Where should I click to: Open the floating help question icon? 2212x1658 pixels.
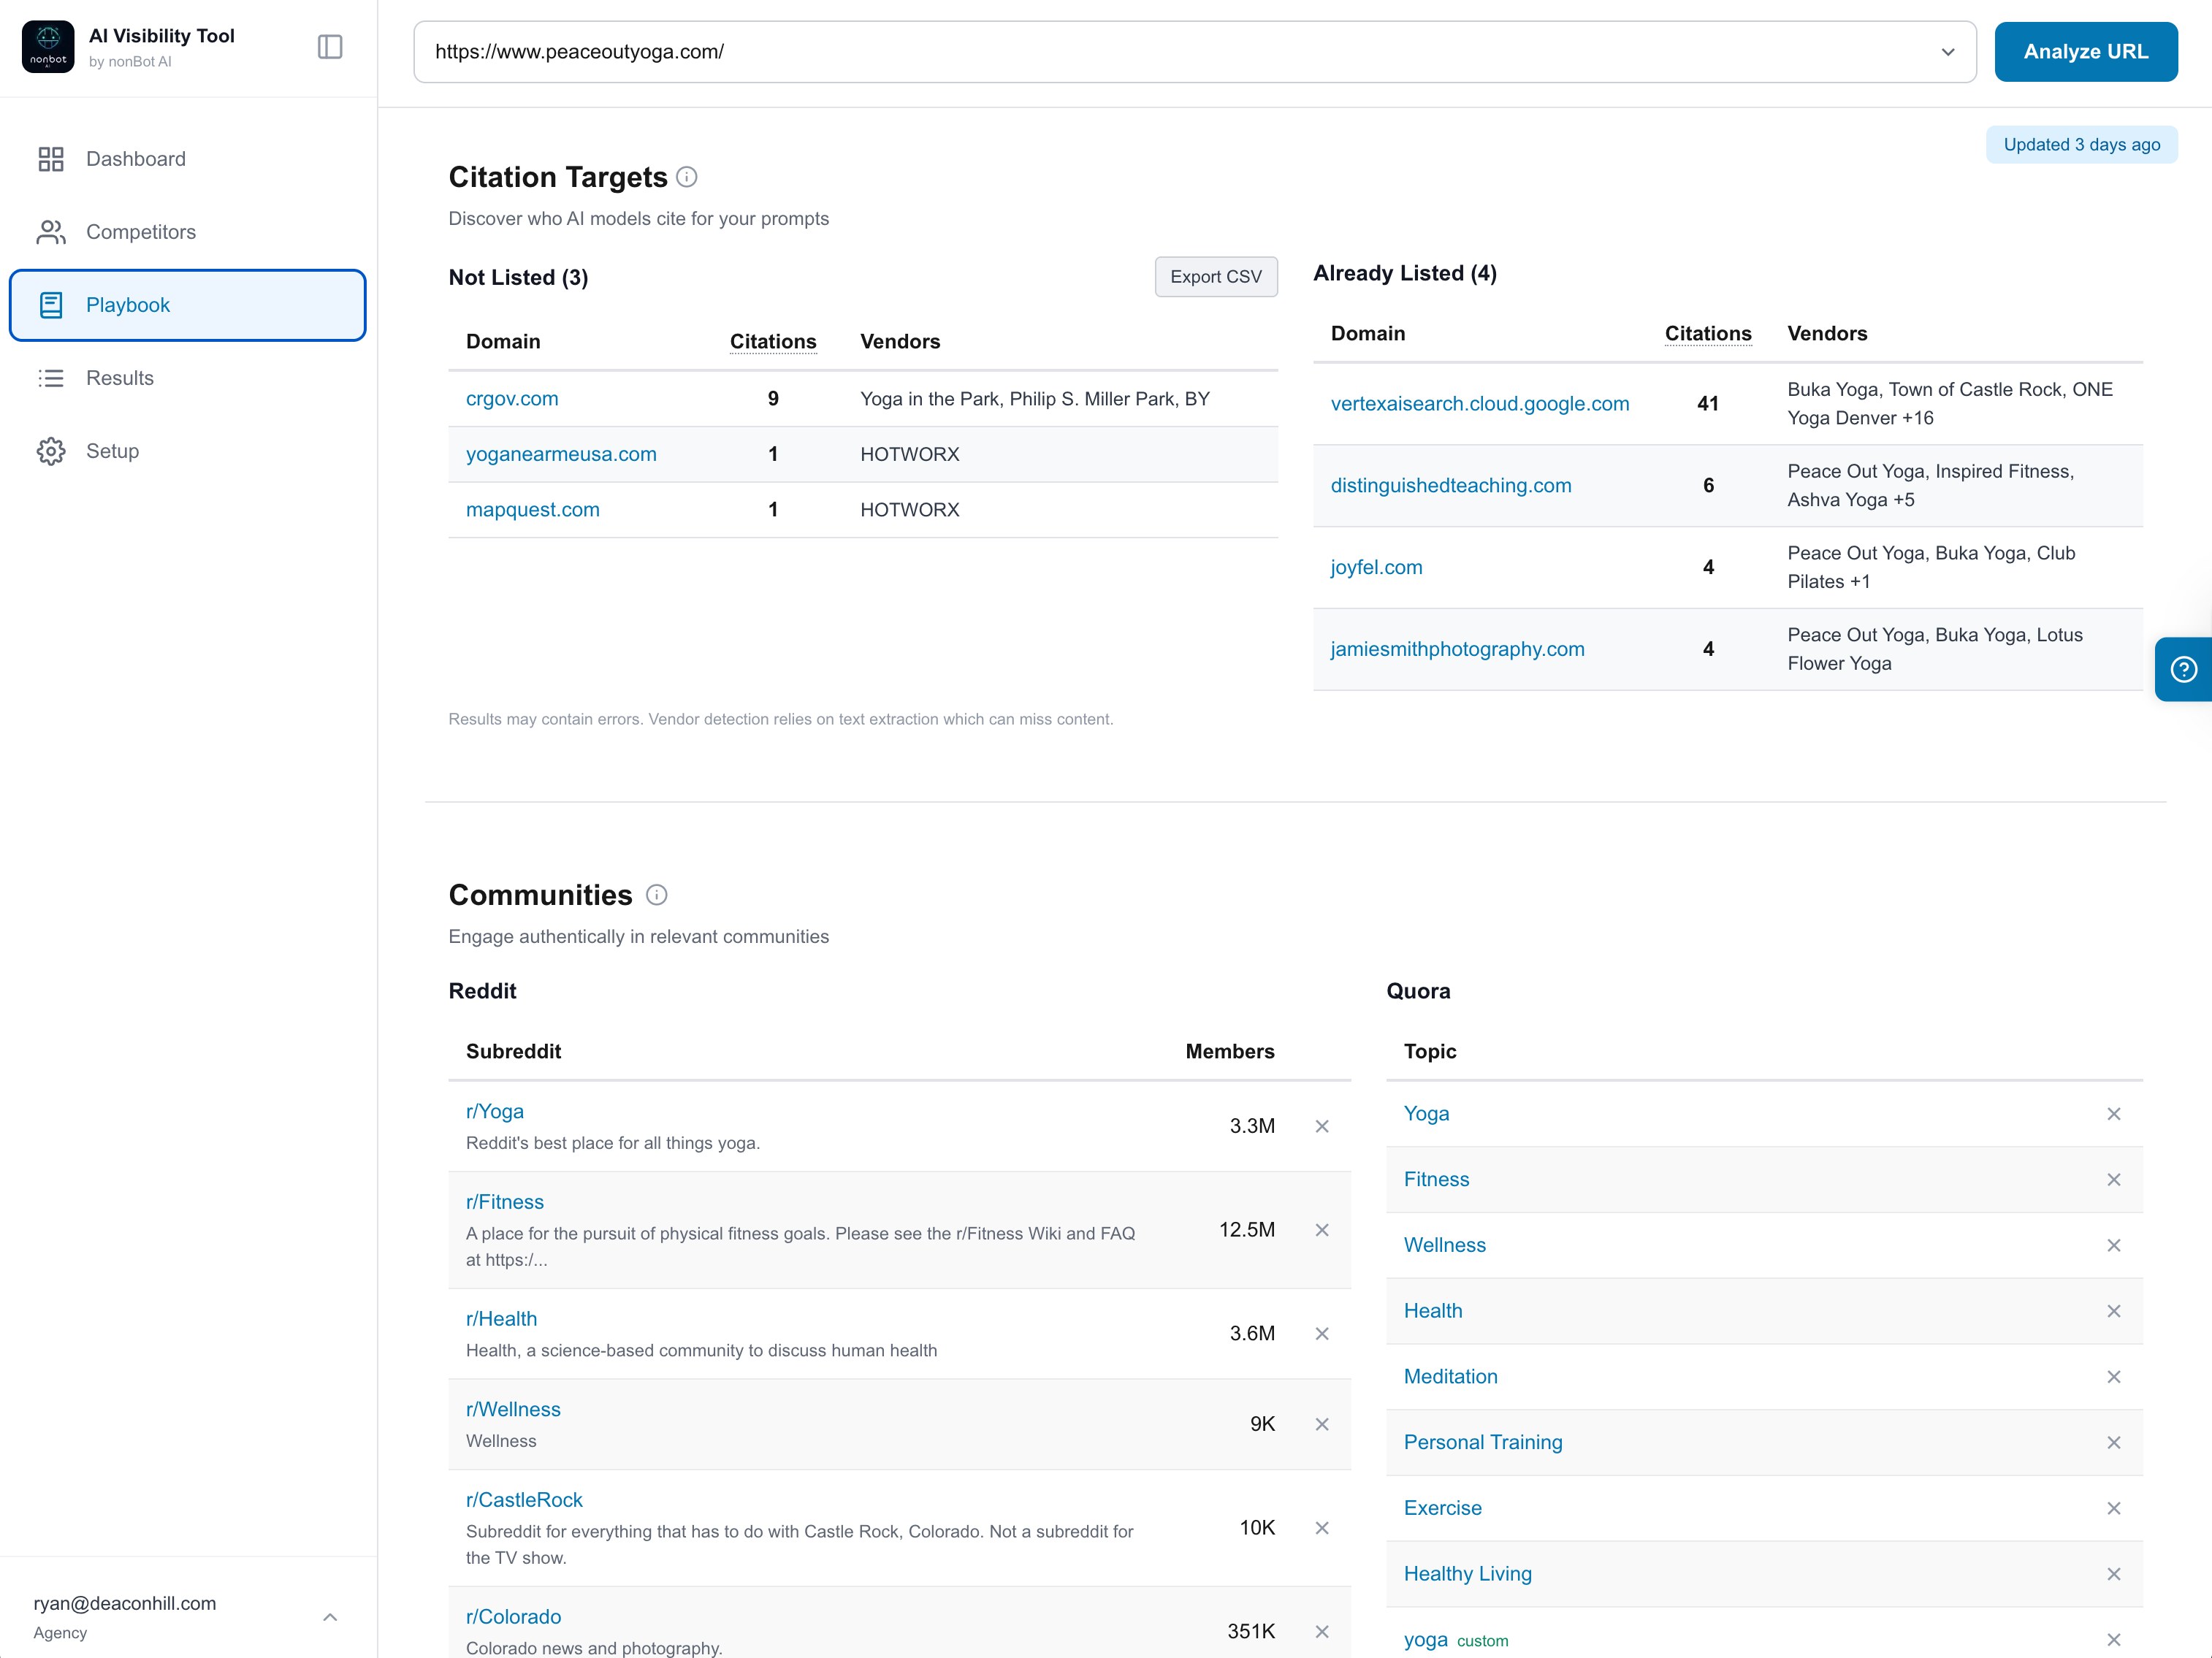[2183, 669]
